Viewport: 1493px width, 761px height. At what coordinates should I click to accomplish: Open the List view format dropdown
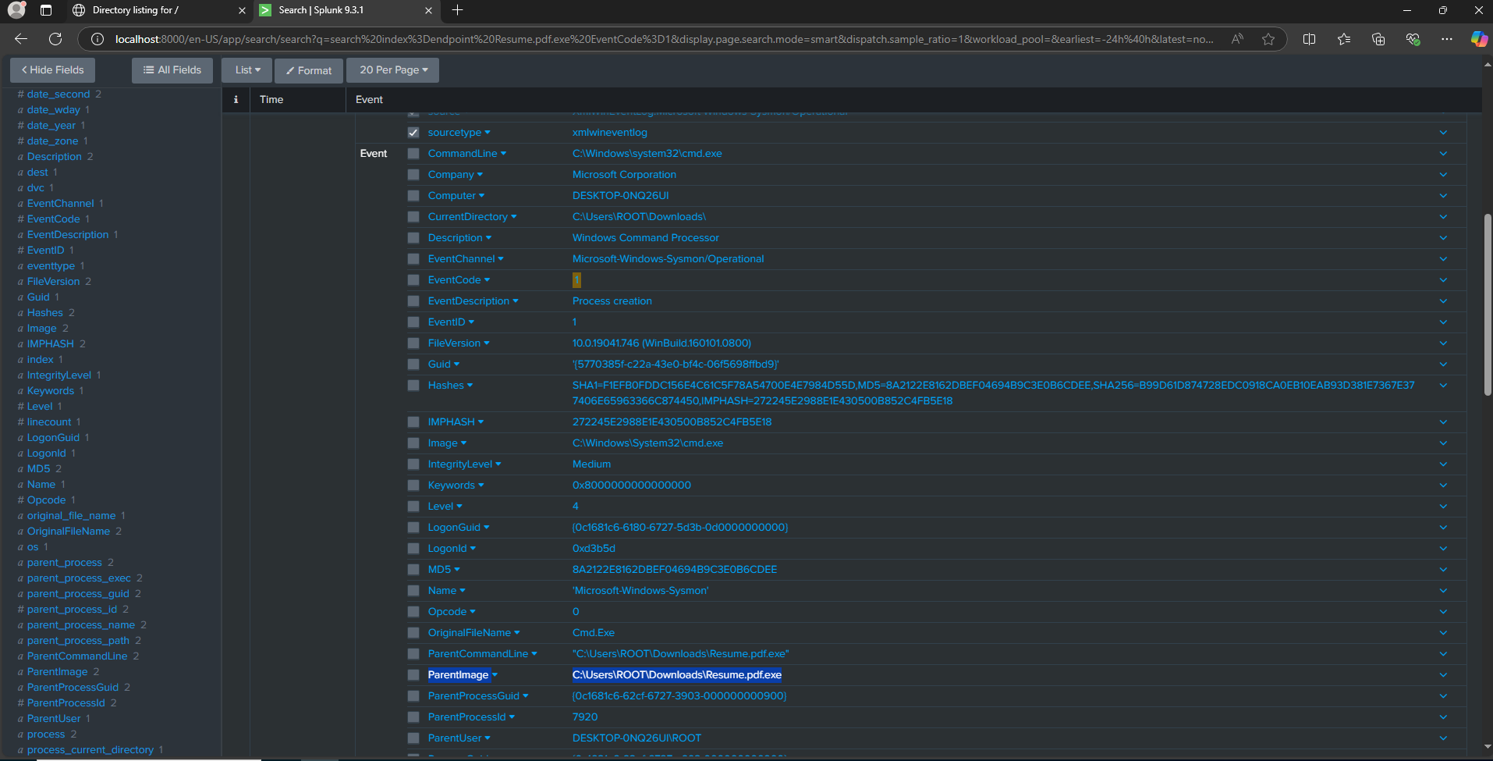pos(246,70)
